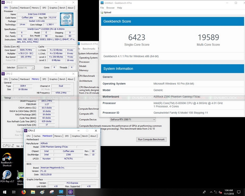Click the CPU-Z title icon in the top window
The image size is (245, 196).
(3, 2)
